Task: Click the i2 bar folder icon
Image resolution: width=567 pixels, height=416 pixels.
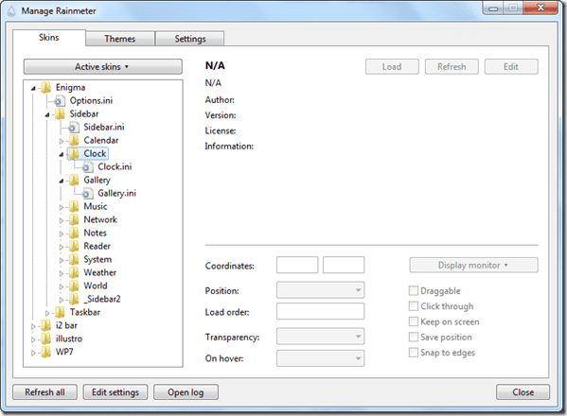Action: tap(45, 326)
